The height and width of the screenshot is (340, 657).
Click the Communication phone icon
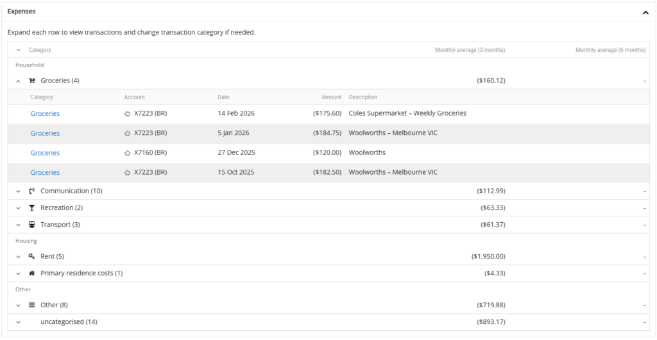32,191
